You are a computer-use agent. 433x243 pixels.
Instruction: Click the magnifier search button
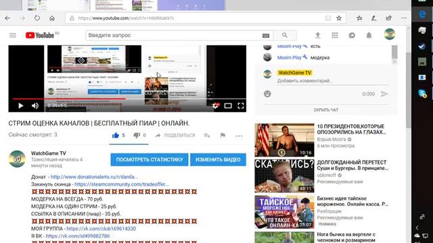click(x=285, y=35)
